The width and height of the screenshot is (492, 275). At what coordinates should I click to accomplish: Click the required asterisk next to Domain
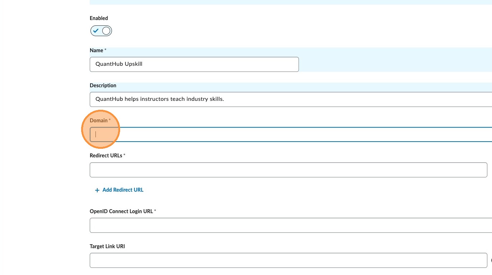click(110, 121)
